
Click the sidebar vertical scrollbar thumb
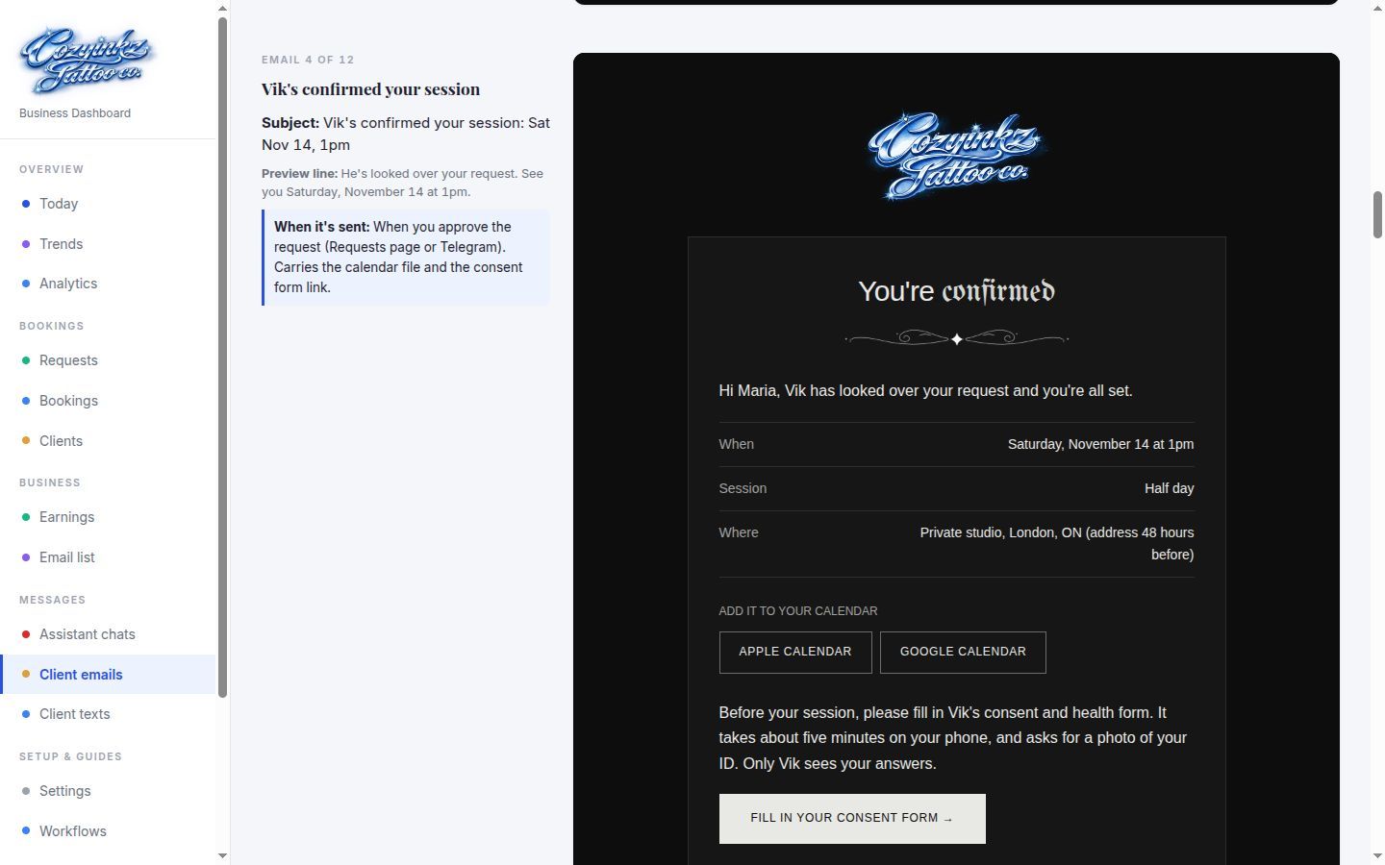(223, 358)
